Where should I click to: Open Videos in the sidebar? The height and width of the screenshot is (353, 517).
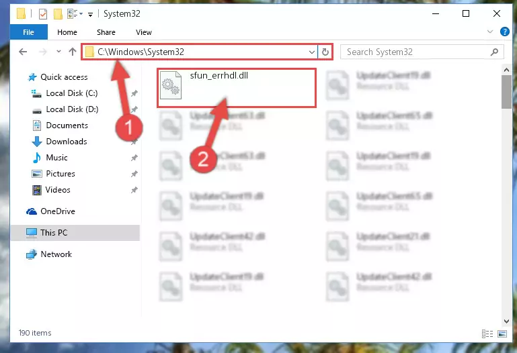point(58,190)
